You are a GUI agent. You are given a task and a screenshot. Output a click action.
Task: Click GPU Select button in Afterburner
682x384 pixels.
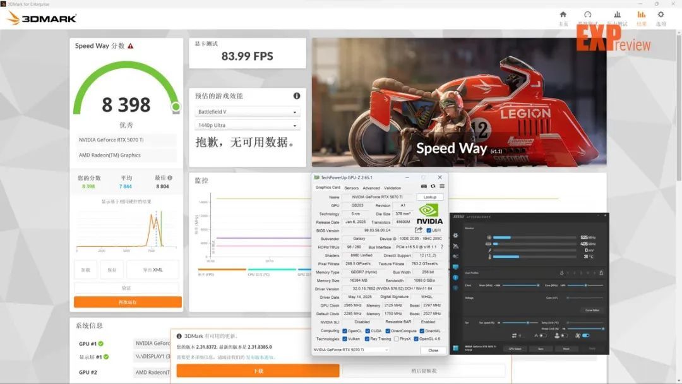point(515,349)
